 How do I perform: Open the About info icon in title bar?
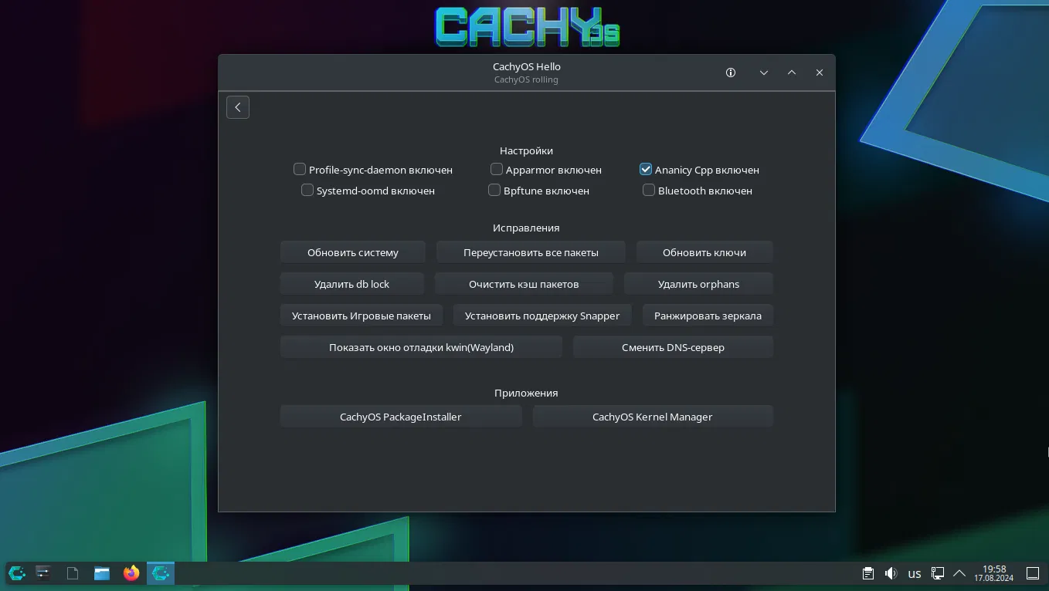click(731, 73)
